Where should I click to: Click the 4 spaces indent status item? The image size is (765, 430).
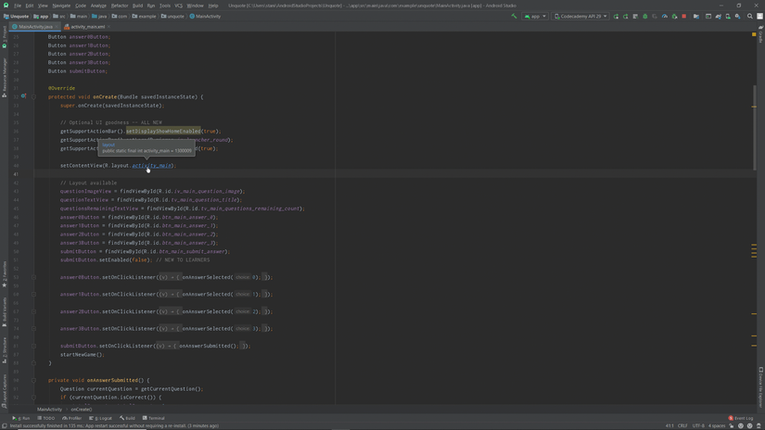pyautogui.click(x=717, y=425)
